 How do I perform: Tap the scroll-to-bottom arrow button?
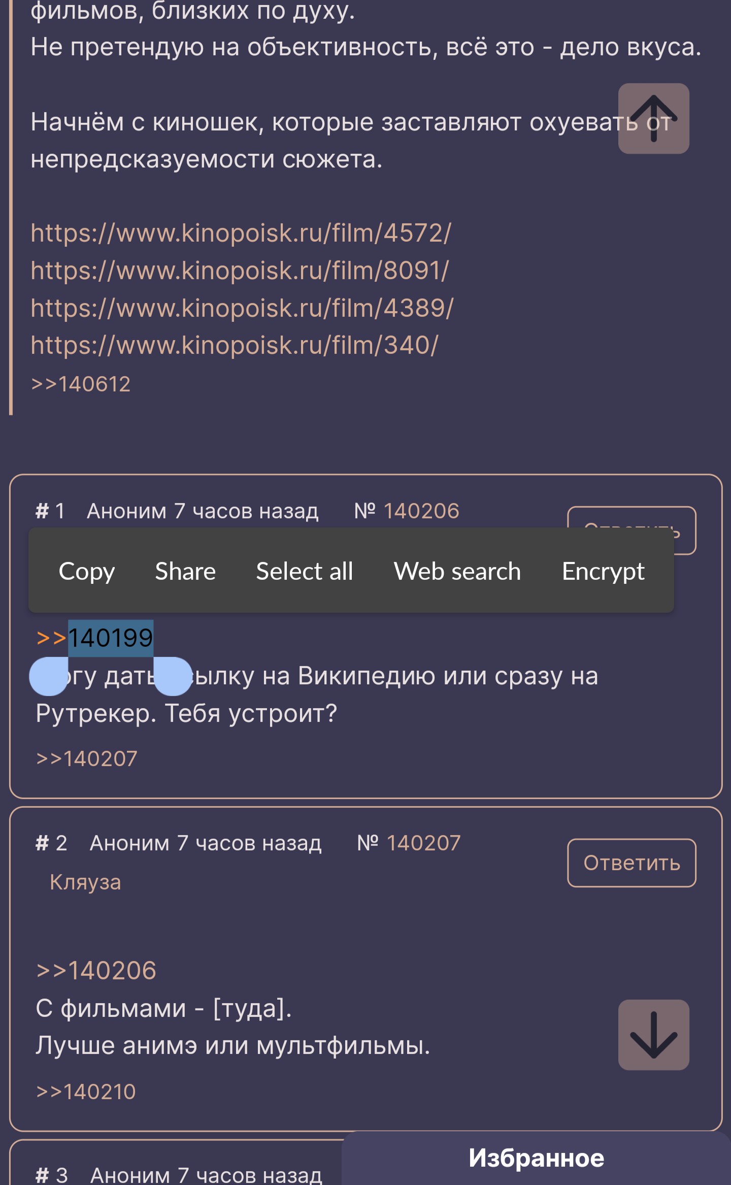[x=653, y=1035]
